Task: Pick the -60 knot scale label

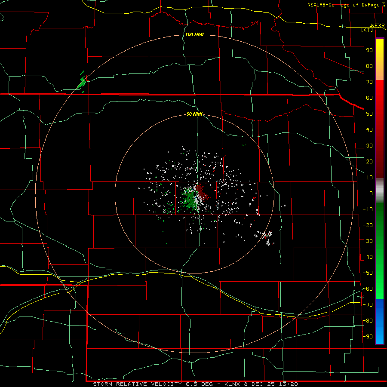Action: point(368,289)
